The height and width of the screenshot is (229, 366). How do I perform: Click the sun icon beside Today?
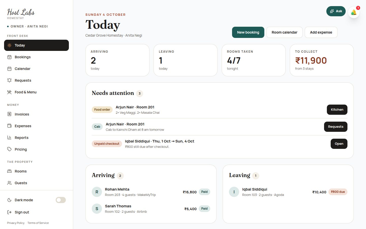click(x=9, y=45)
